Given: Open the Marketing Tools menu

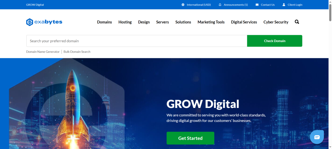Looking at the screenshot, I should (211, 22).
